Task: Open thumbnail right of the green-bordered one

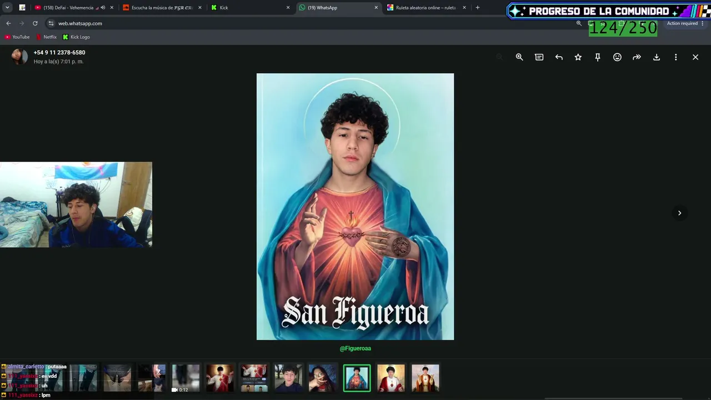Action: pos(391,378)
